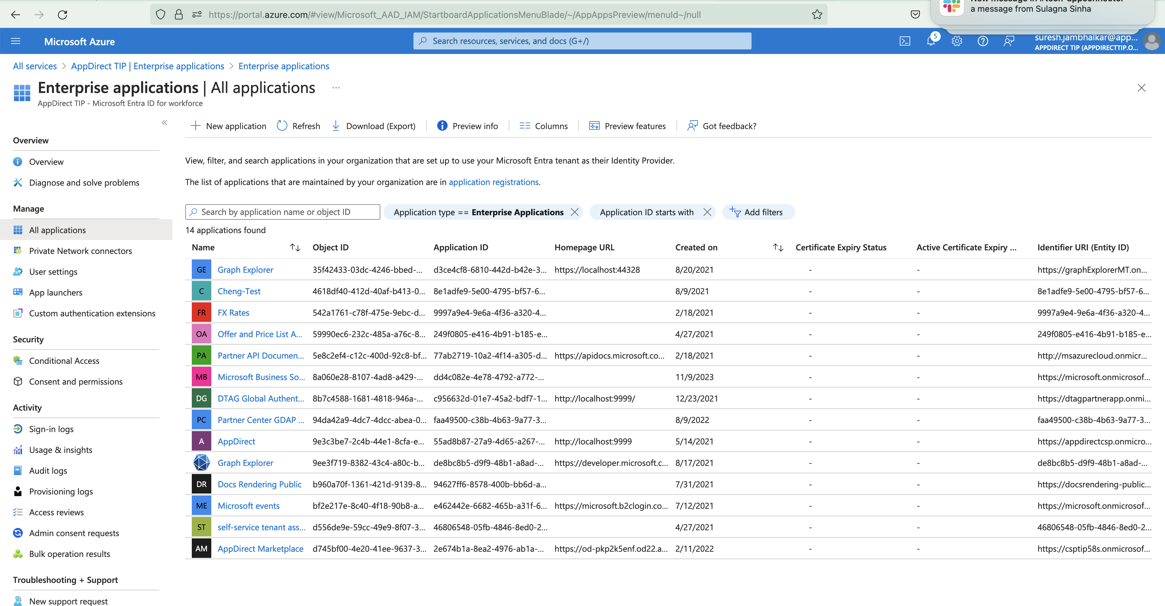Open the Cheng-Test application

pos(239,291)
